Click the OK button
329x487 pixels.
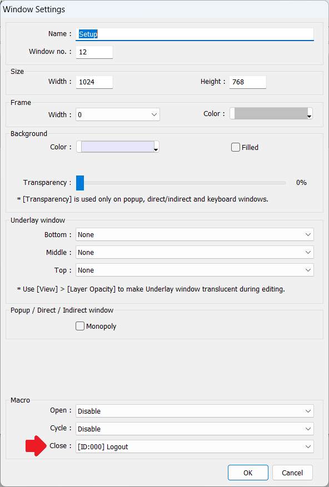[248, 473]
